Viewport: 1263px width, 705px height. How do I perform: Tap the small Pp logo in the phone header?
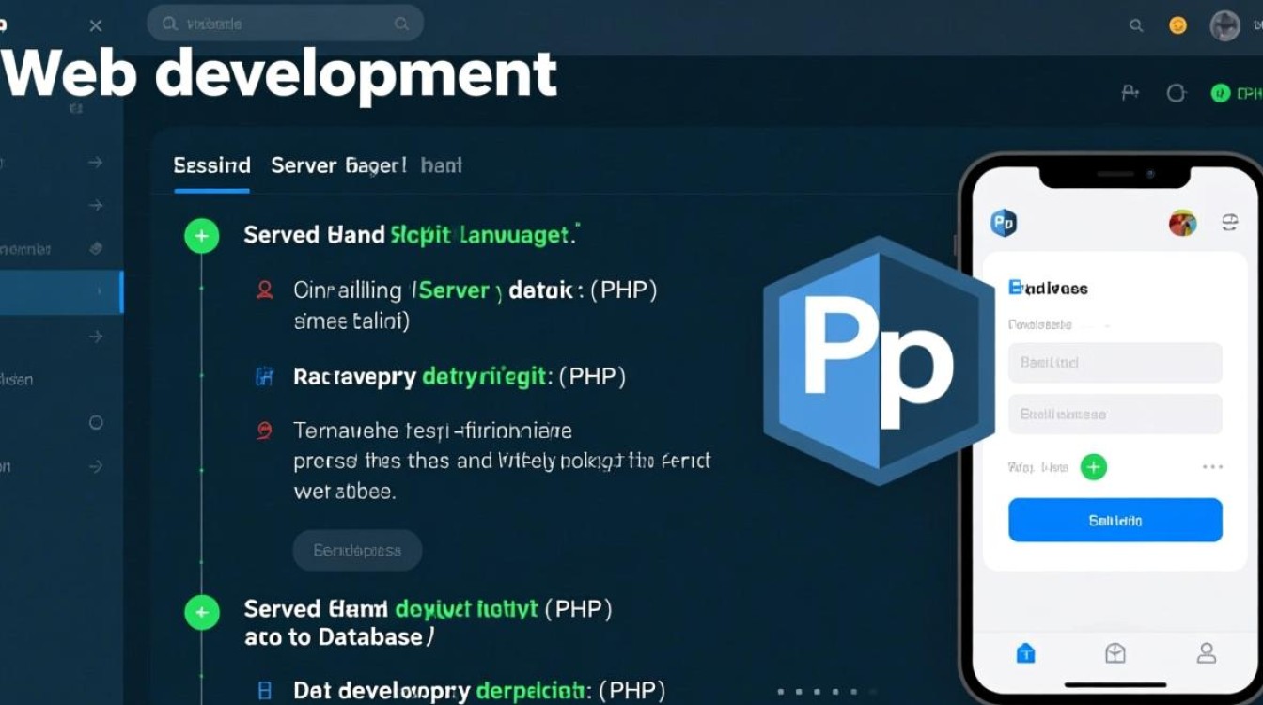click(1004, 224)
